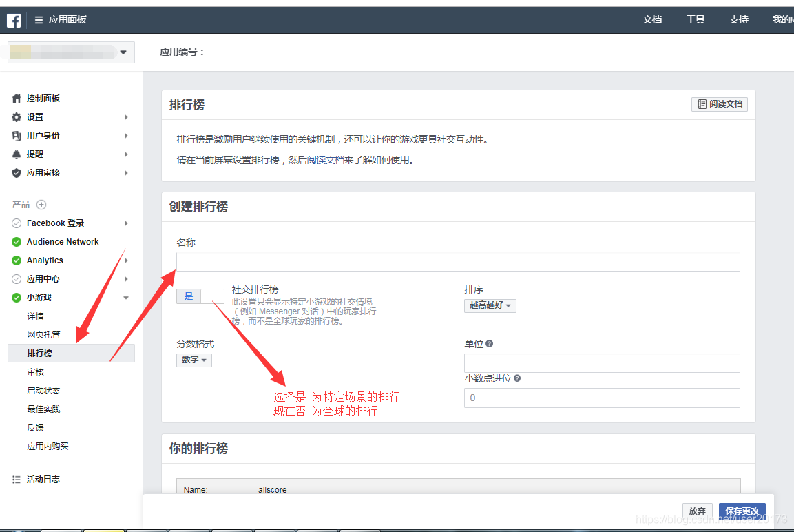
Task: Expand the 提醒 submenu arrow
Action: click(126, 154)
